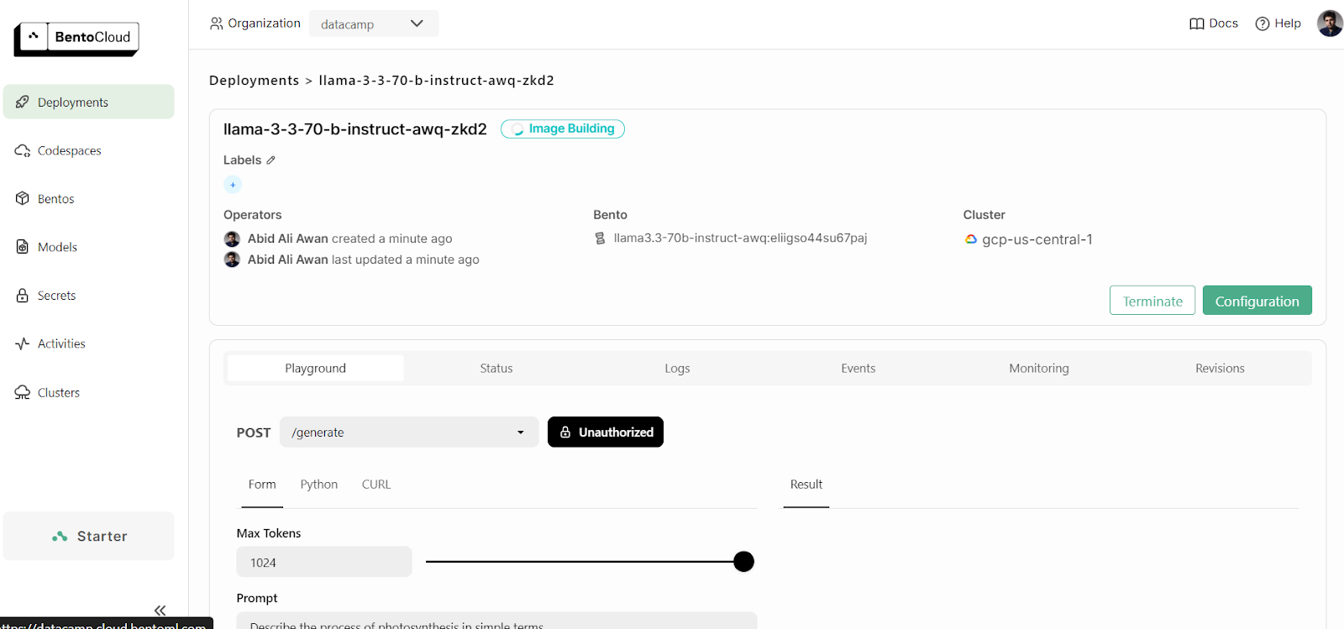Click the Deployments rocket icon in sidebar
Image resolution: width=1344 pixels, height=629 pixels.
(23, 102)
